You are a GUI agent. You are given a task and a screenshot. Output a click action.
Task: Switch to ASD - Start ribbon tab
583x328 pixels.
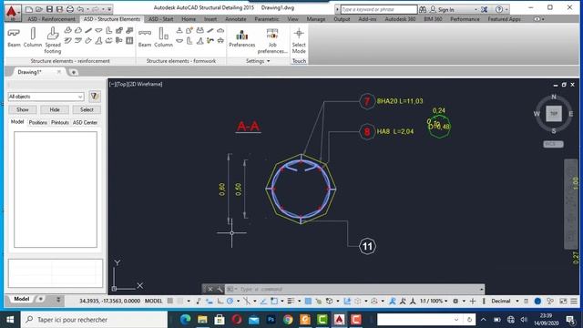click(x=160, y=19)
